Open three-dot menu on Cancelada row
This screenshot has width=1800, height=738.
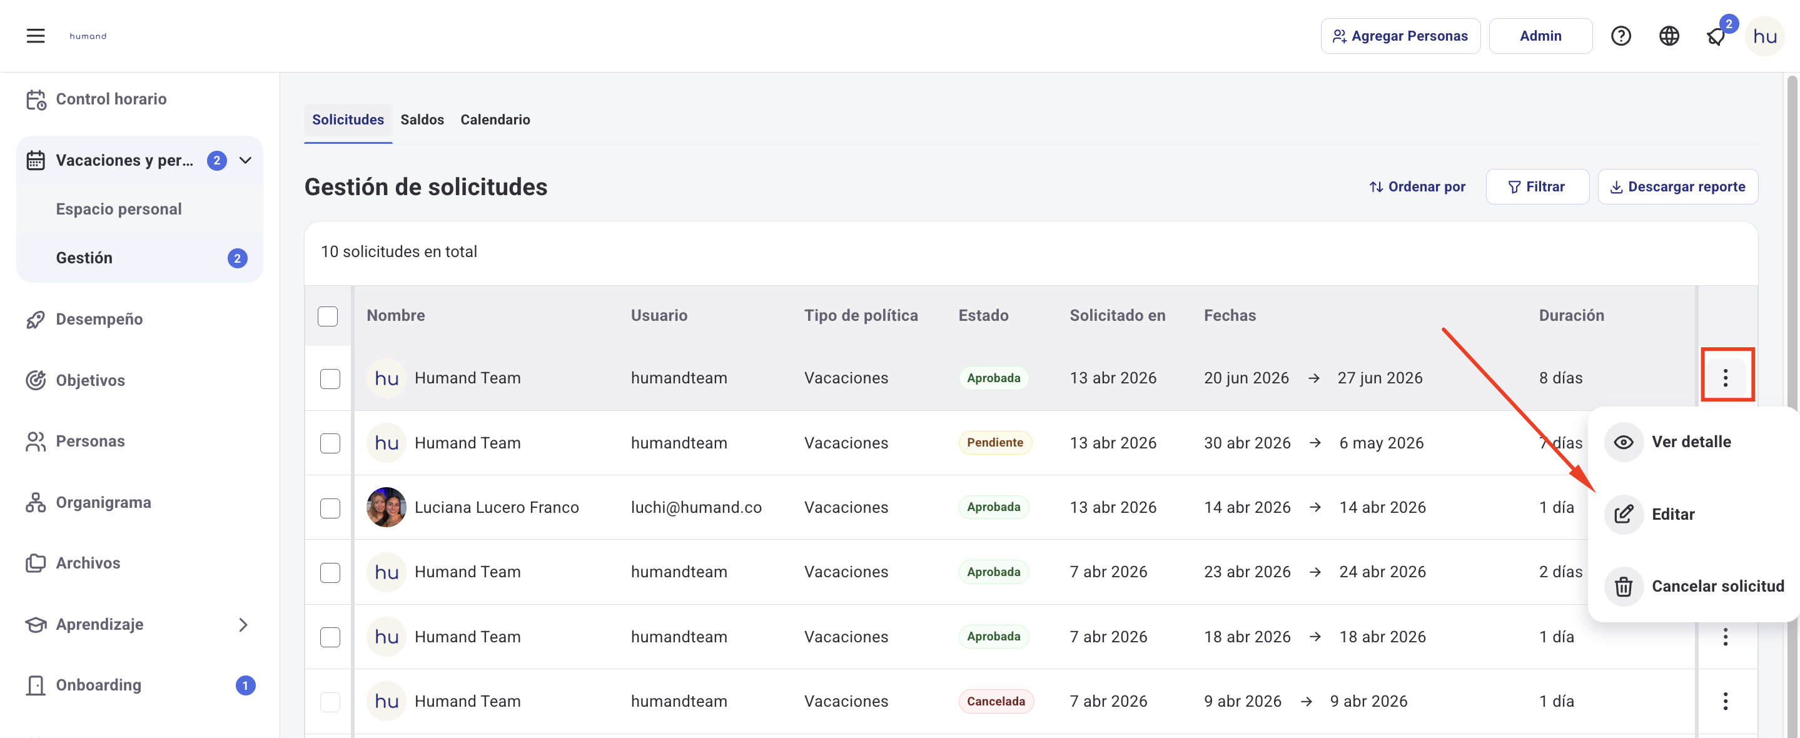(1724, 701)
